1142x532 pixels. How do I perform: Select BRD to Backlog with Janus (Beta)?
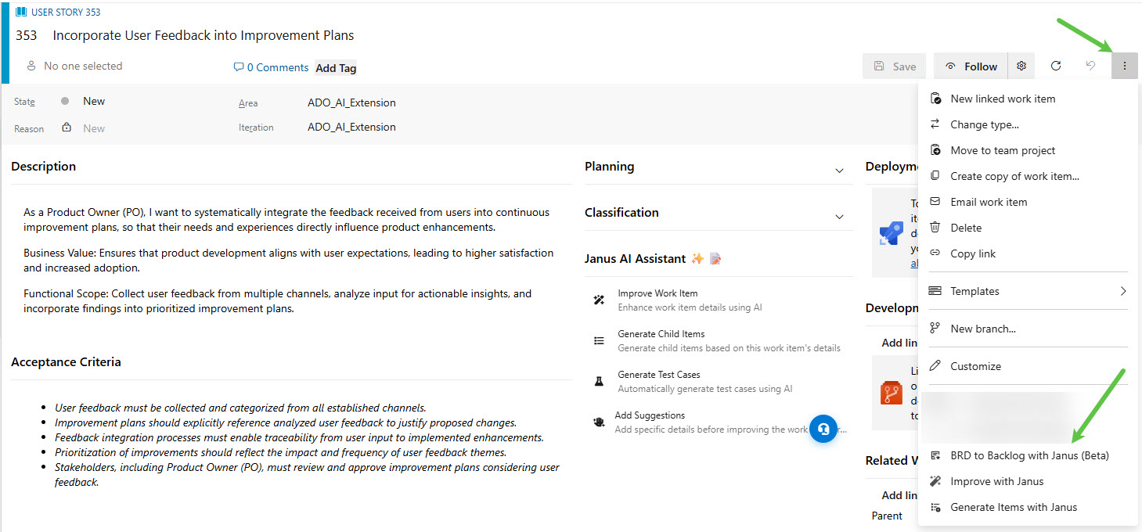(x=1029, y=455)
